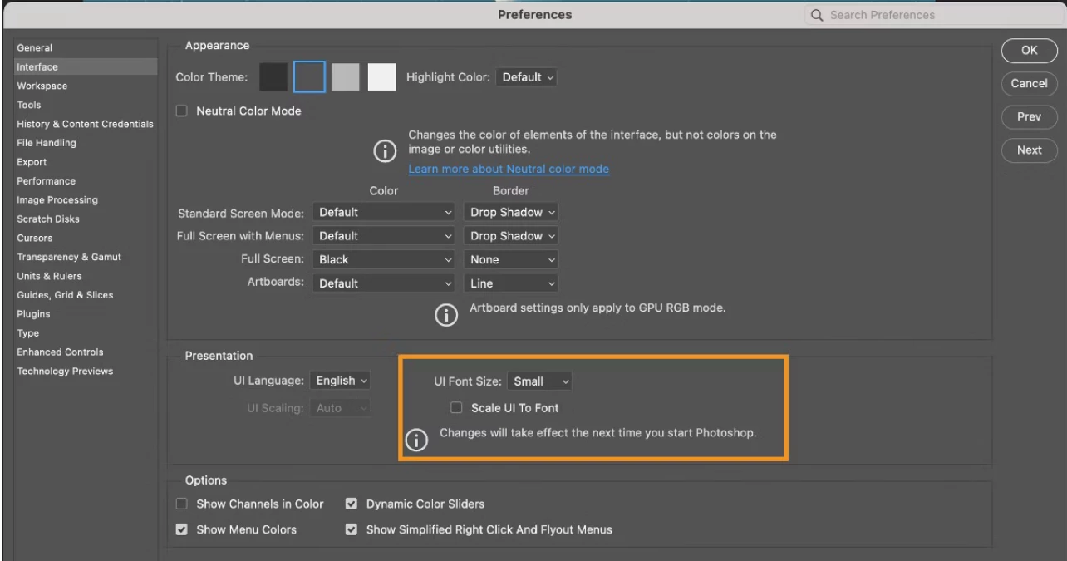Open Learn more about Neutral color mode link
Screen dimensions: 1067x561
point(509,169)
